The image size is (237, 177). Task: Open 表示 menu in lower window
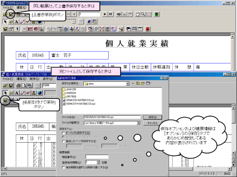(x=48, y=79)
